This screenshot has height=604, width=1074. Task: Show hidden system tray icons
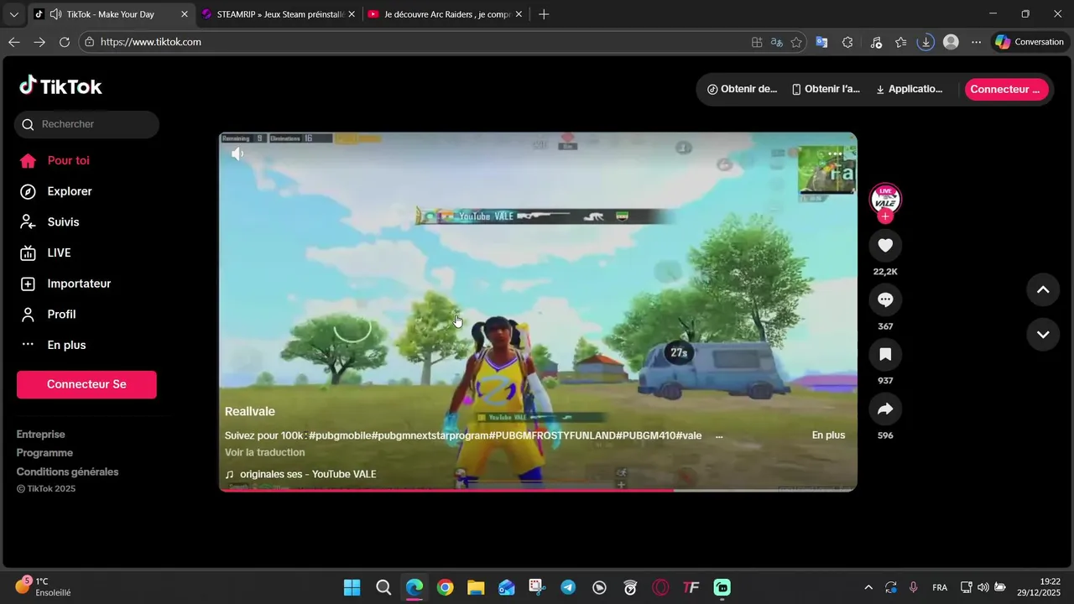[868, 587]
